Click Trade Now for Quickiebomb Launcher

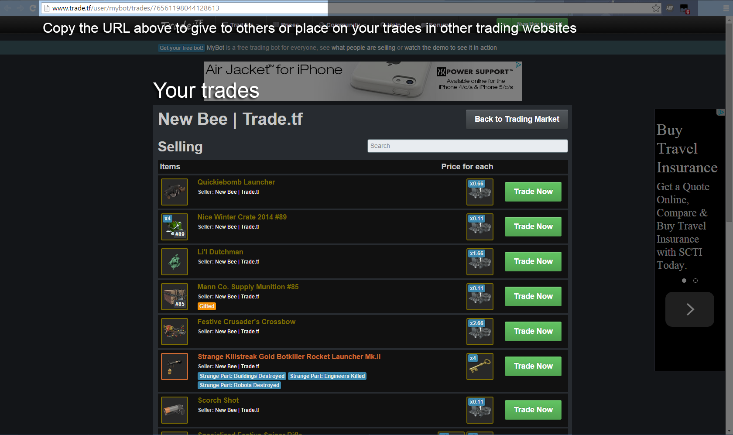coord(533,192)
